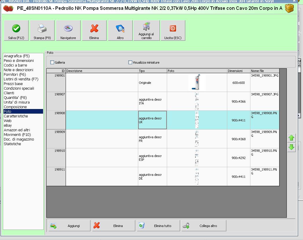Move selected photo down with green arrow

[x=291, y=147]
